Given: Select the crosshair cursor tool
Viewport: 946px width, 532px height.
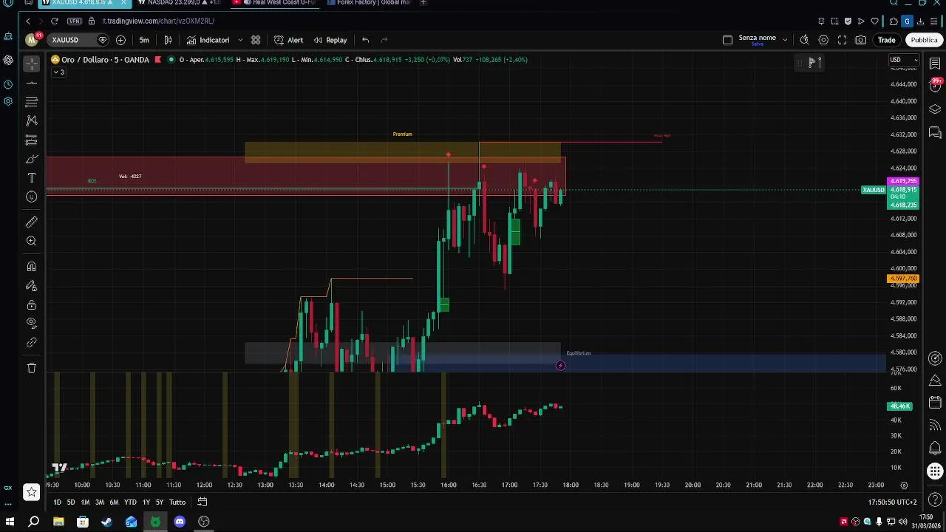Looking at the screenshot, I should tap(31, 64).
